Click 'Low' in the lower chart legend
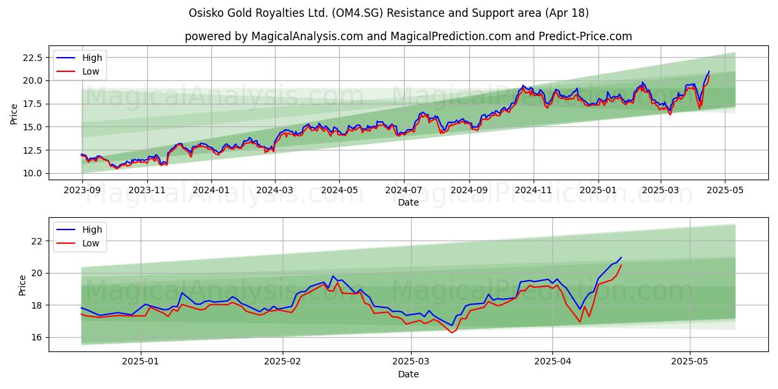The height and width of the screenshot is (389, 778). tap(91, 243)
